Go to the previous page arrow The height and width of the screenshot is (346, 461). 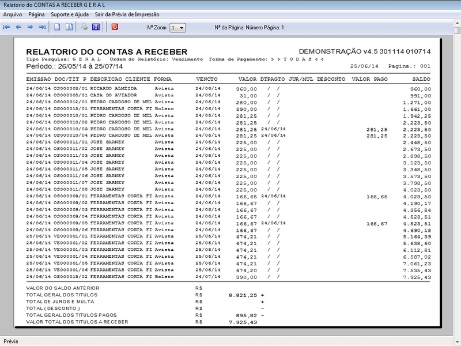click(x=18, y=27)
